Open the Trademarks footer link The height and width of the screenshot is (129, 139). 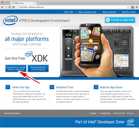(x=105, y=113)
